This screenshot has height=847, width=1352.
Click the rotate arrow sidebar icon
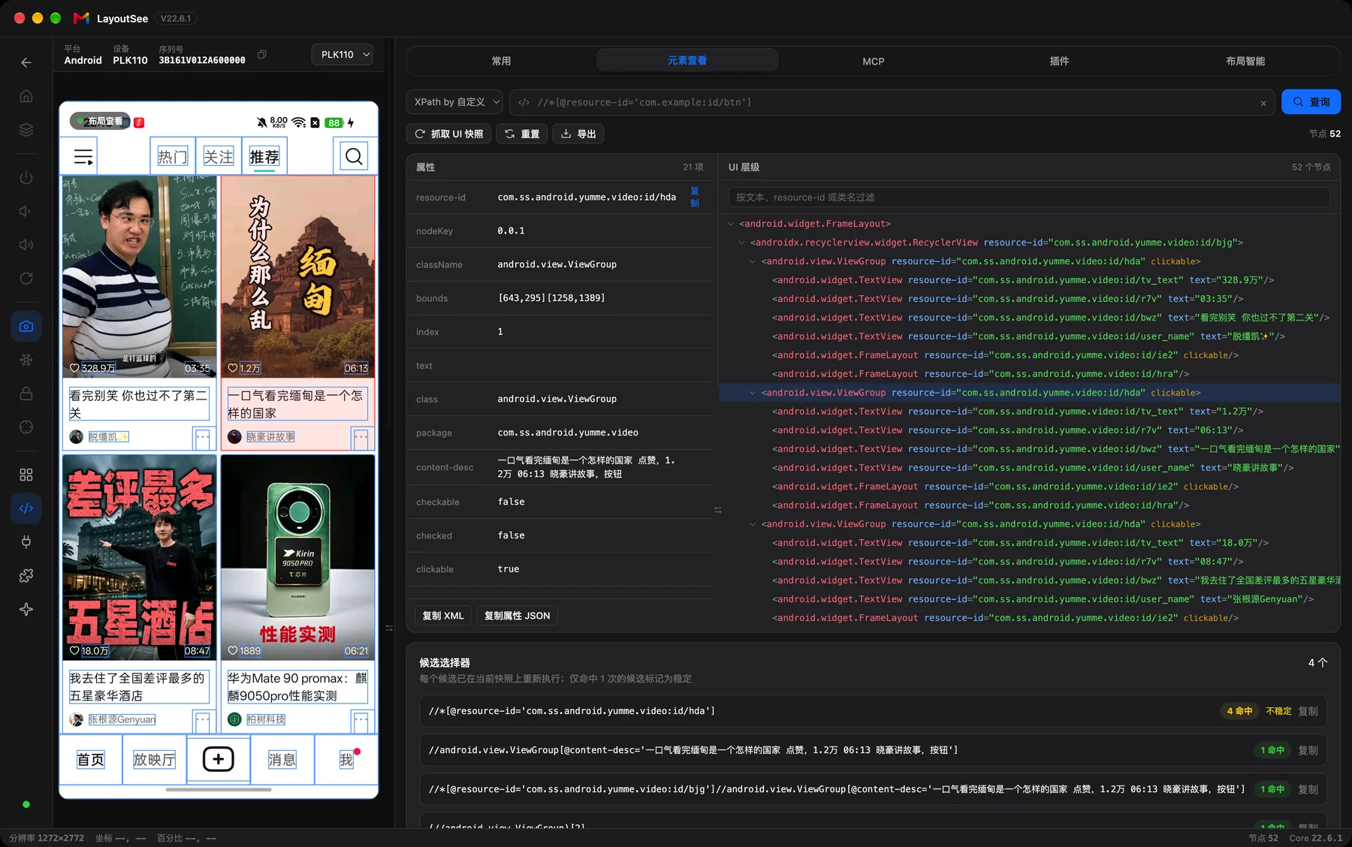26,279
